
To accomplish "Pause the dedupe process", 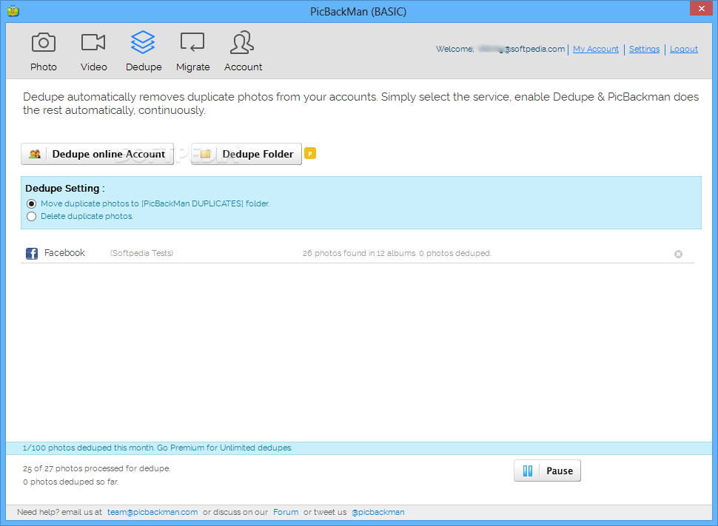I will point(547,471).
